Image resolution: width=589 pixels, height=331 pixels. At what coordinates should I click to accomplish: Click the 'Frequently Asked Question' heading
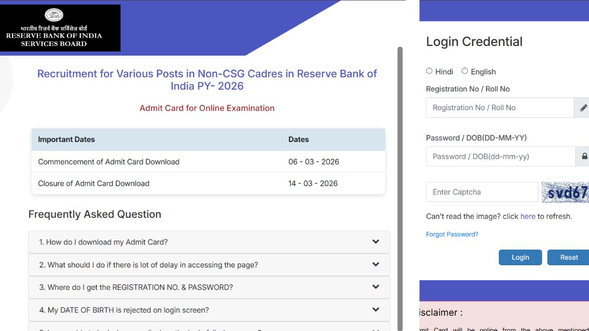point(95,214)
